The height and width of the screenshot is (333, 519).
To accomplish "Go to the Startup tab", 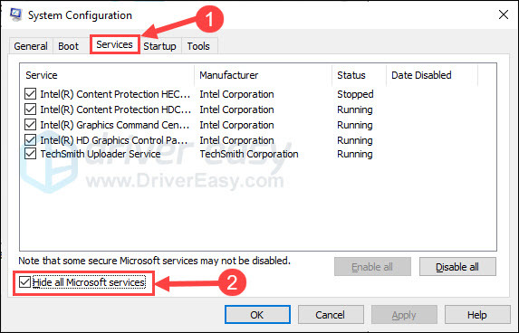I will coord(160,46).
